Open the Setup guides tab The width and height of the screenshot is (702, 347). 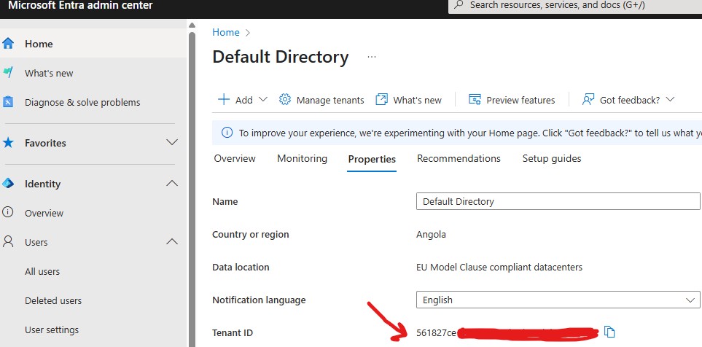[x=552, y=158]
